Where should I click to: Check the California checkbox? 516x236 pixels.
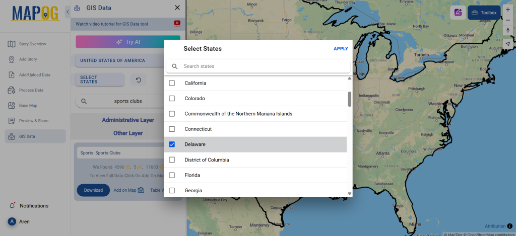[172, 83]
